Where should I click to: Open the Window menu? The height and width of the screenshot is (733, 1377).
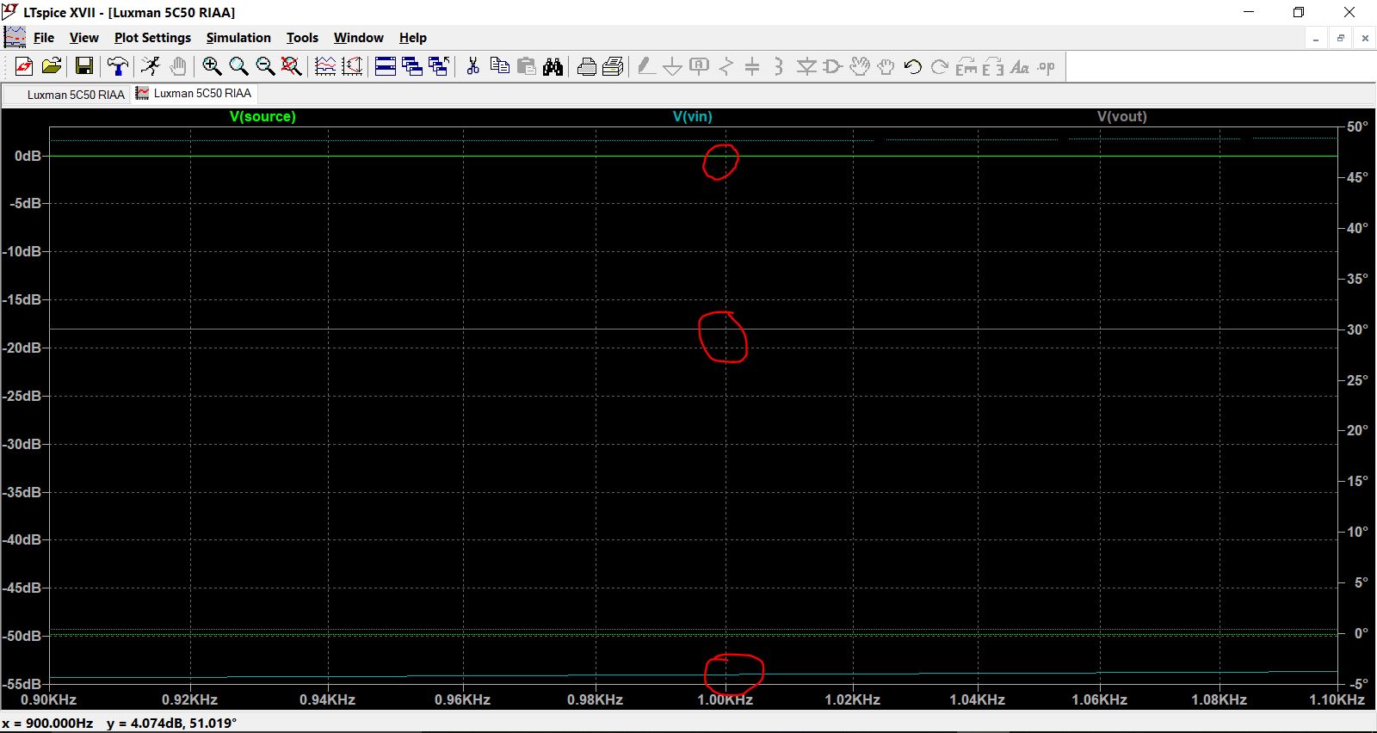point(358,38)
